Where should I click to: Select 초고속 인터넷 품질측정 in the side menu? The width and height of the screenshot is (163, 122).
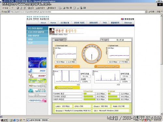(37, 32)
